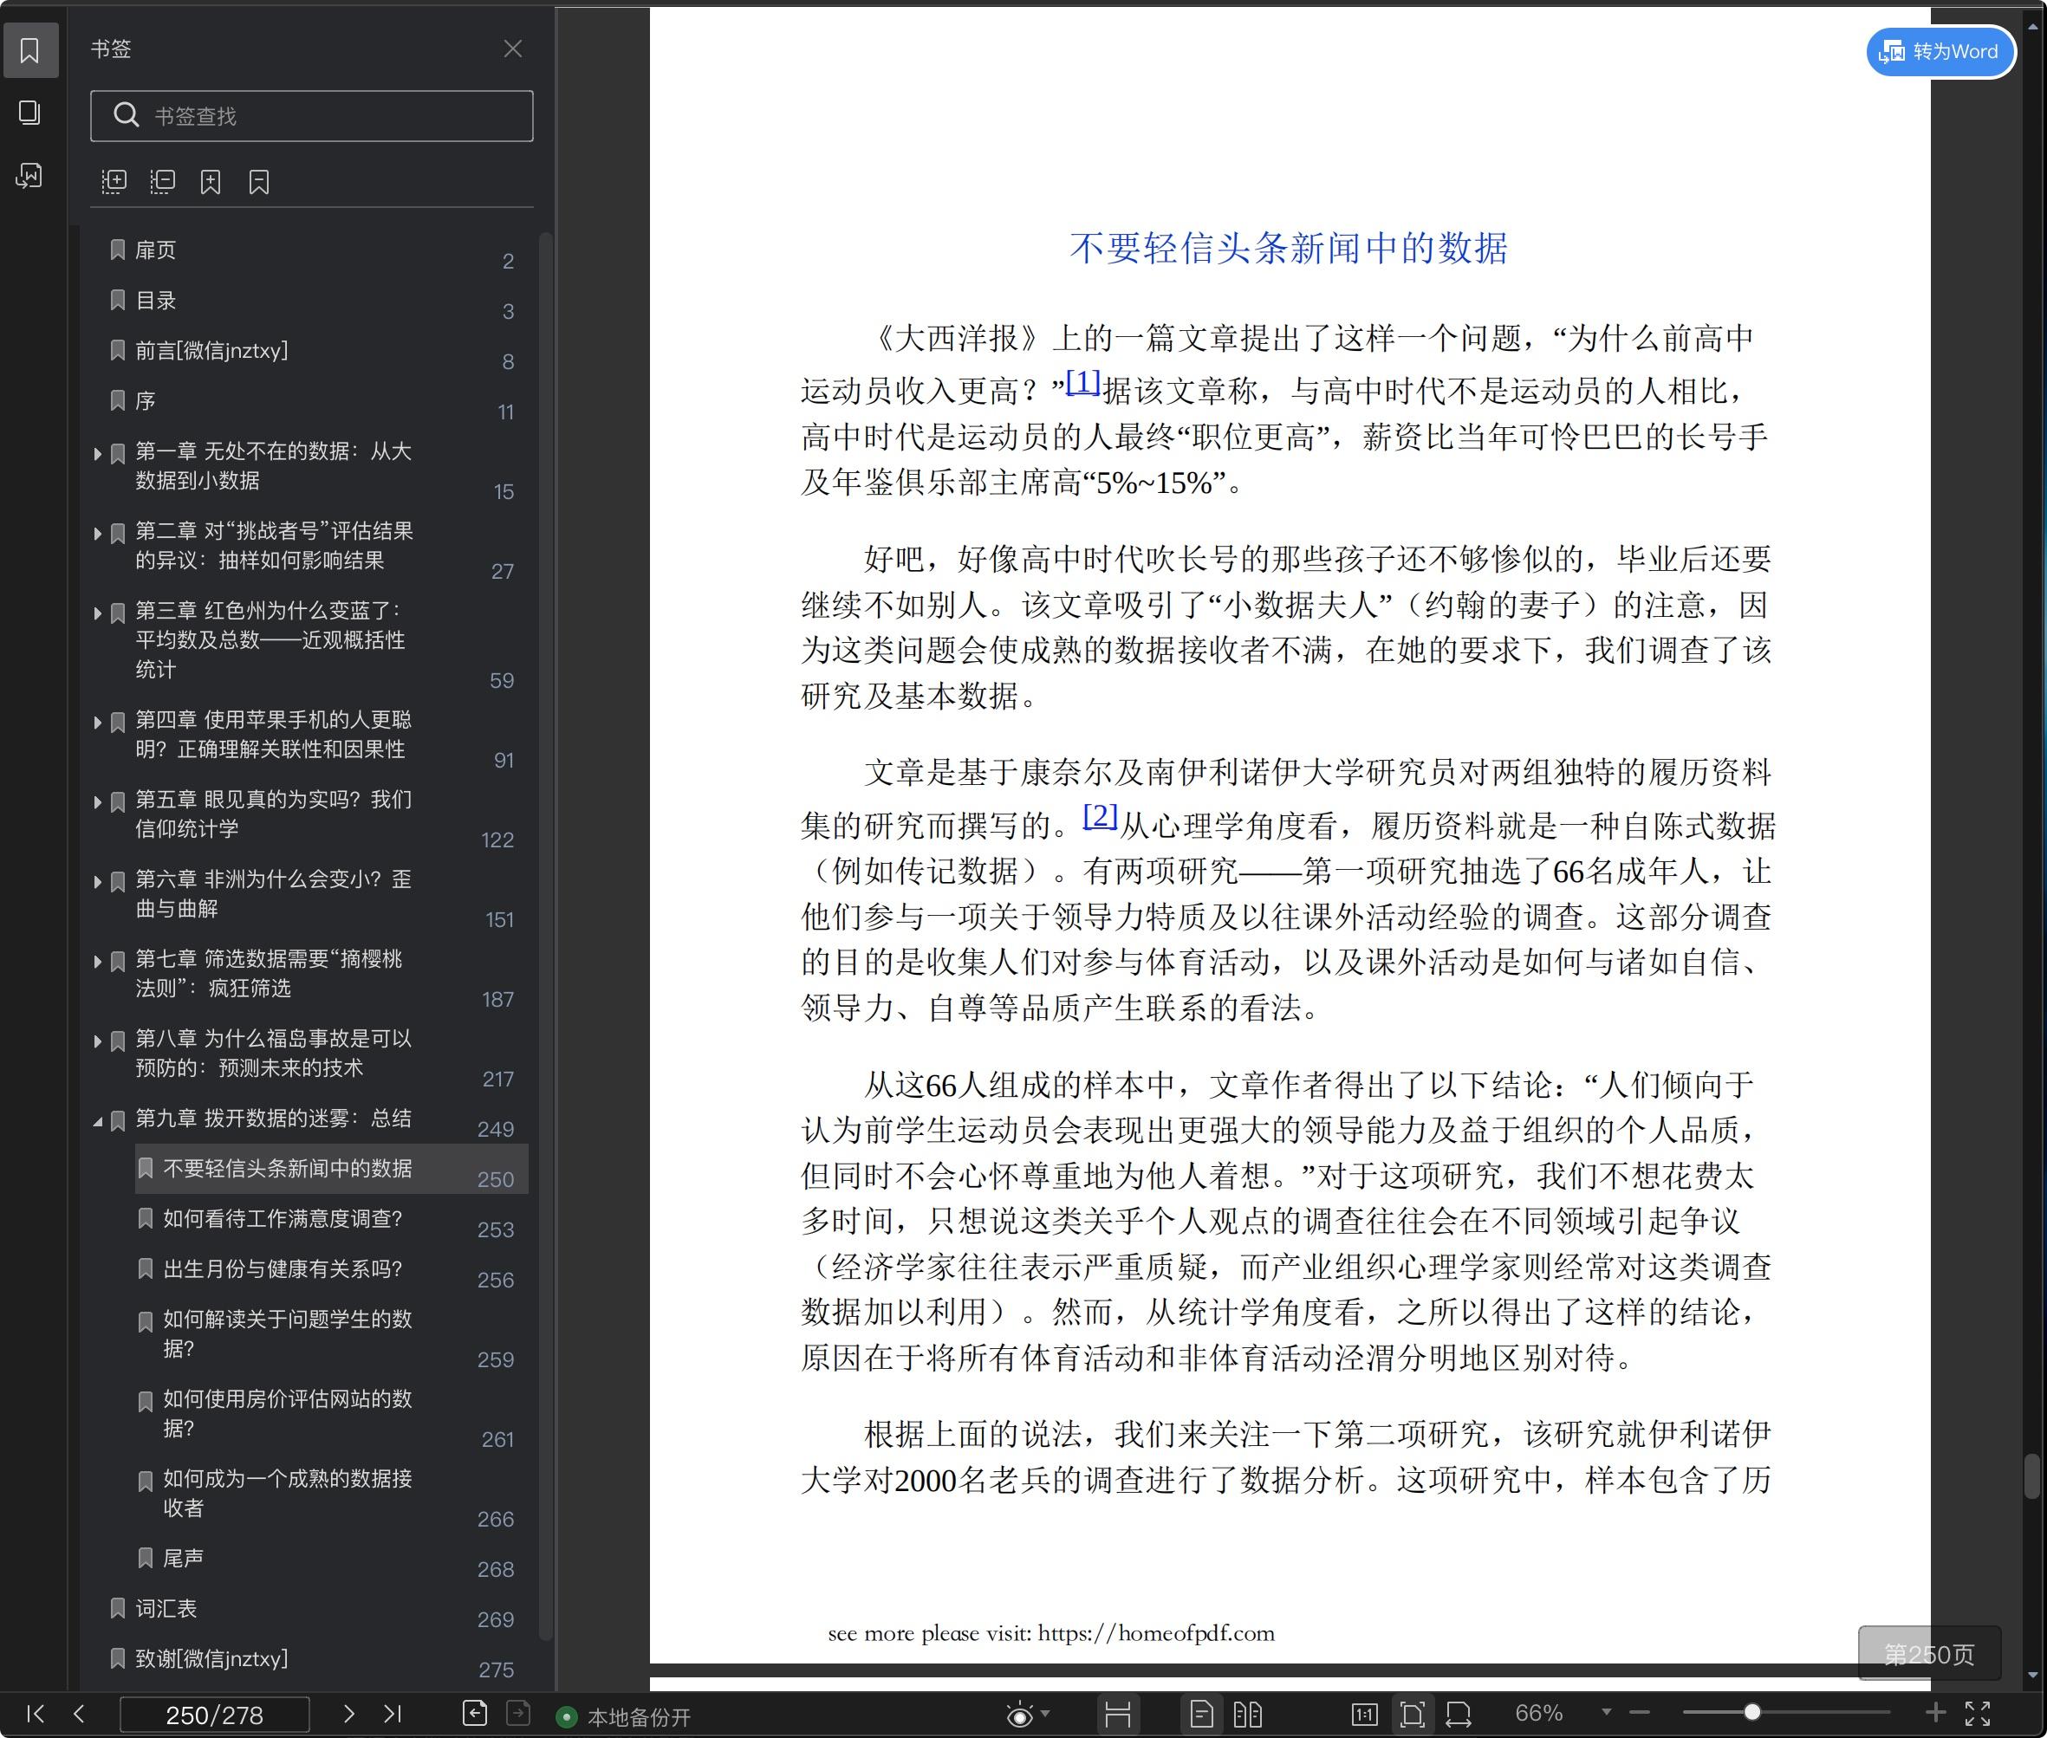This screenshot has width=2047, height=1738.
Task: Open the page thumbnails panel icon
Action: pyautogui.click(x=29, y=113)
